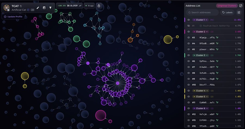Show hidden Raydium Vault Authority address
245x129 pixels.
(189, 26)
